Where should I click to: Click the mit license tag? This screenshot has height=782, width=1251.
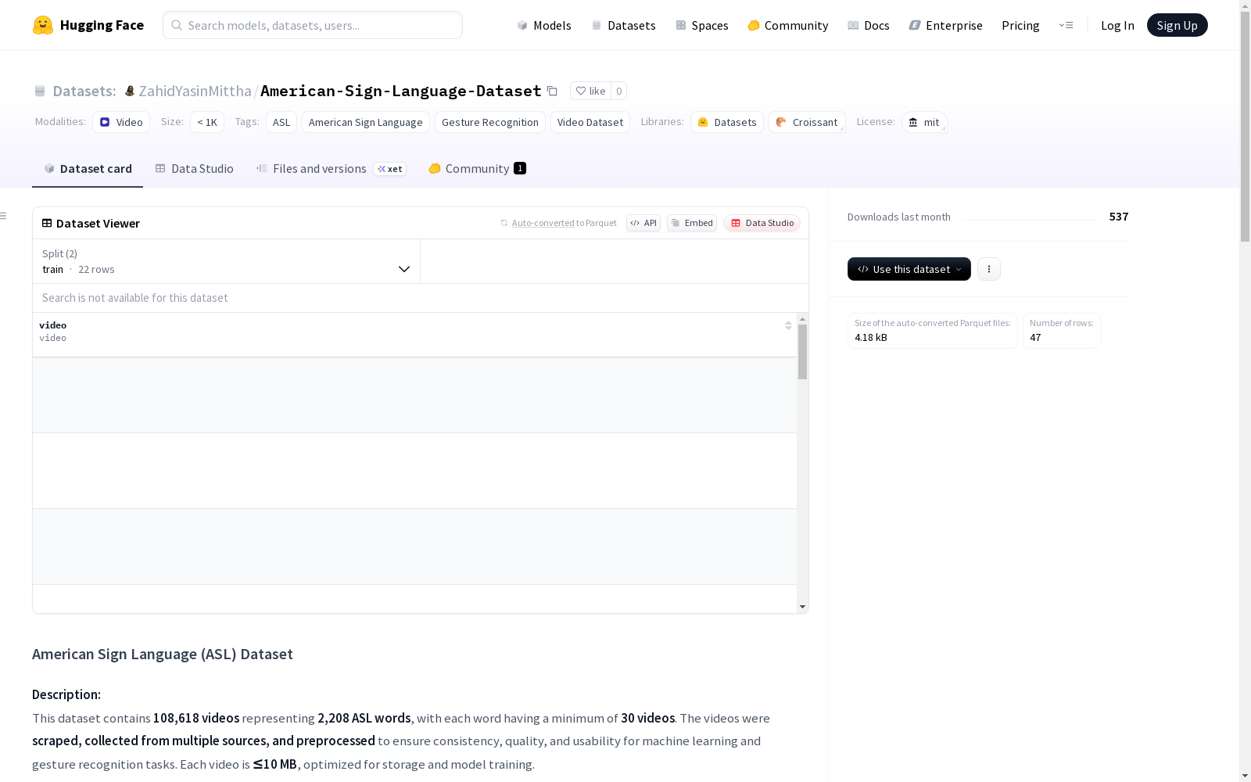click(924, 122)
